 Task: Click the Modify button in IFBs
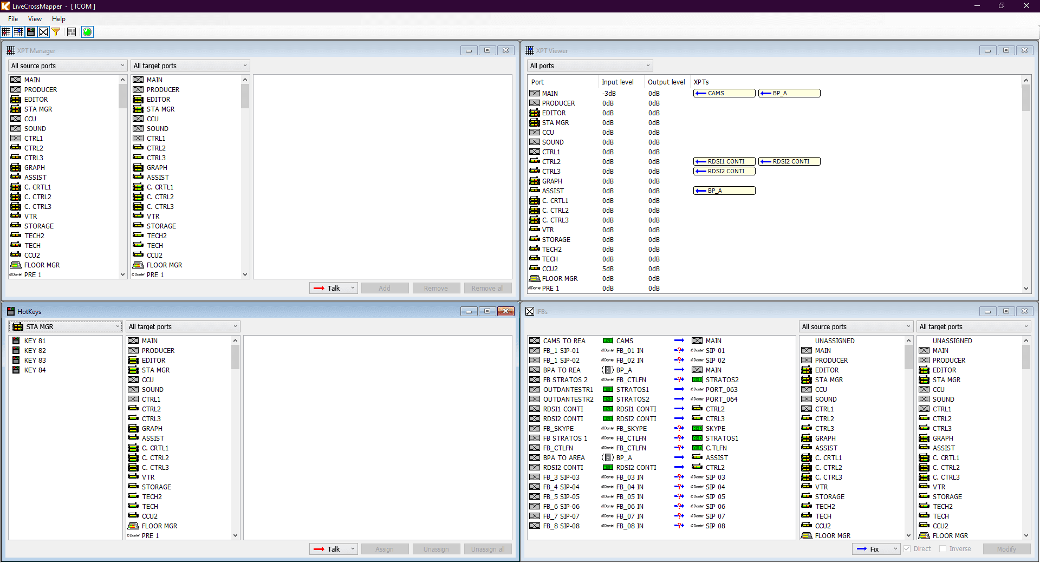(1006, 549)
